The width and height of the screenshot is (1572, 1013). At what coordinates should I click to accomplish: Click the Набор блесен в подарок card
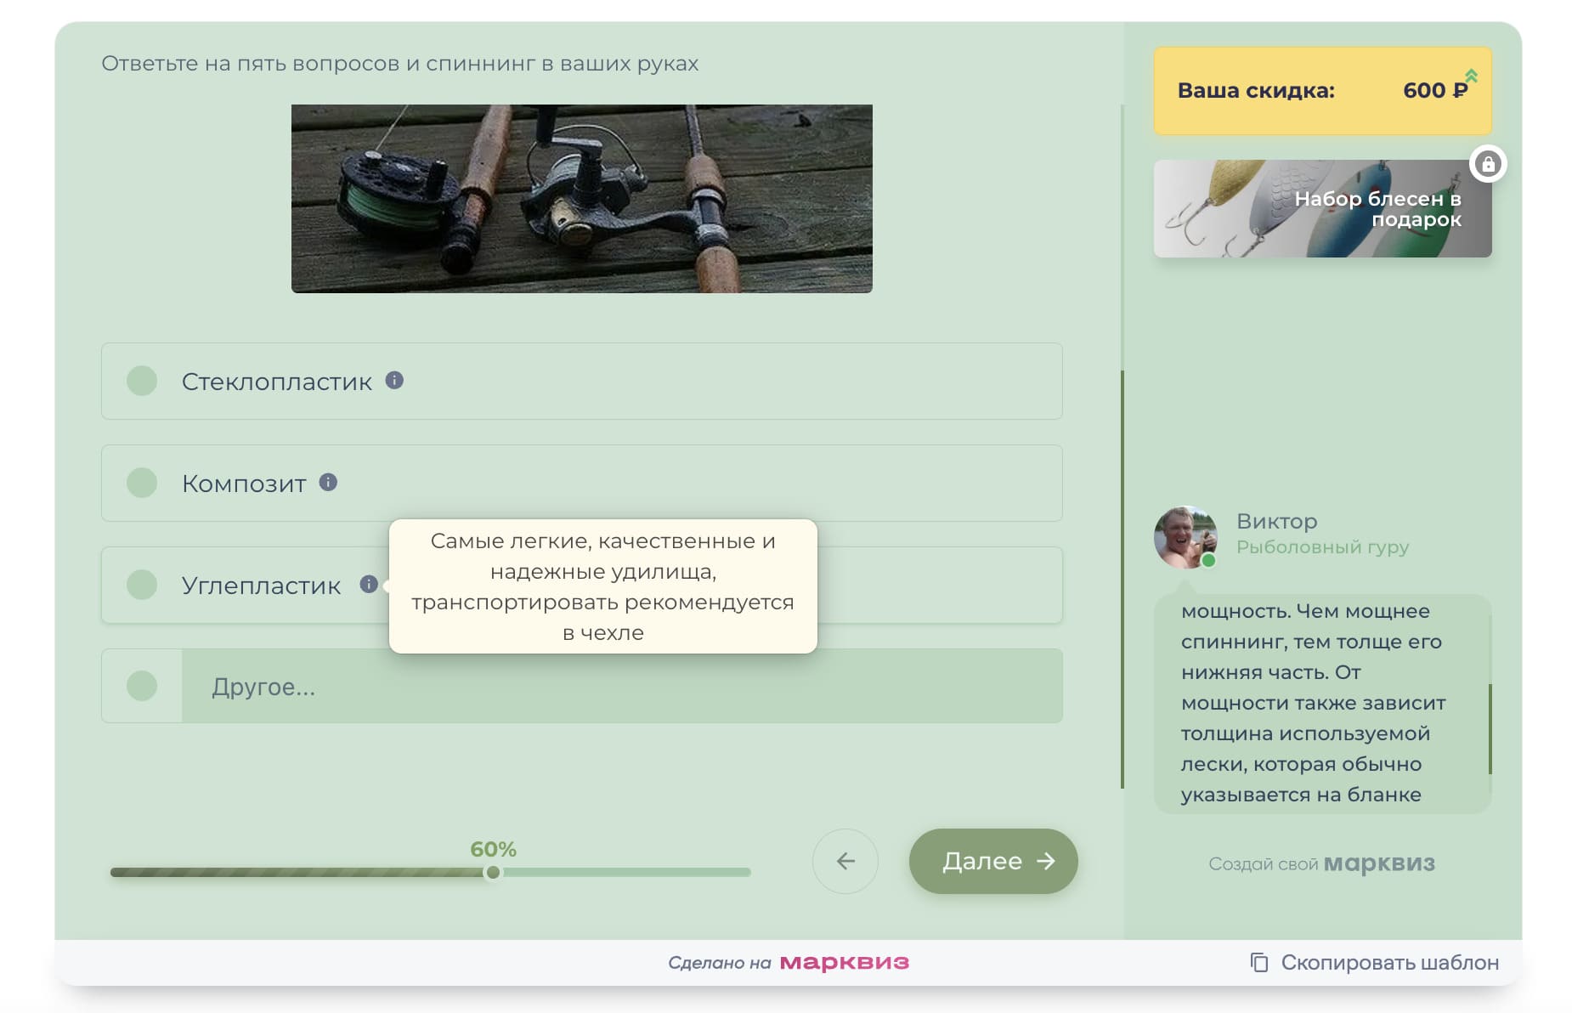1321,209
